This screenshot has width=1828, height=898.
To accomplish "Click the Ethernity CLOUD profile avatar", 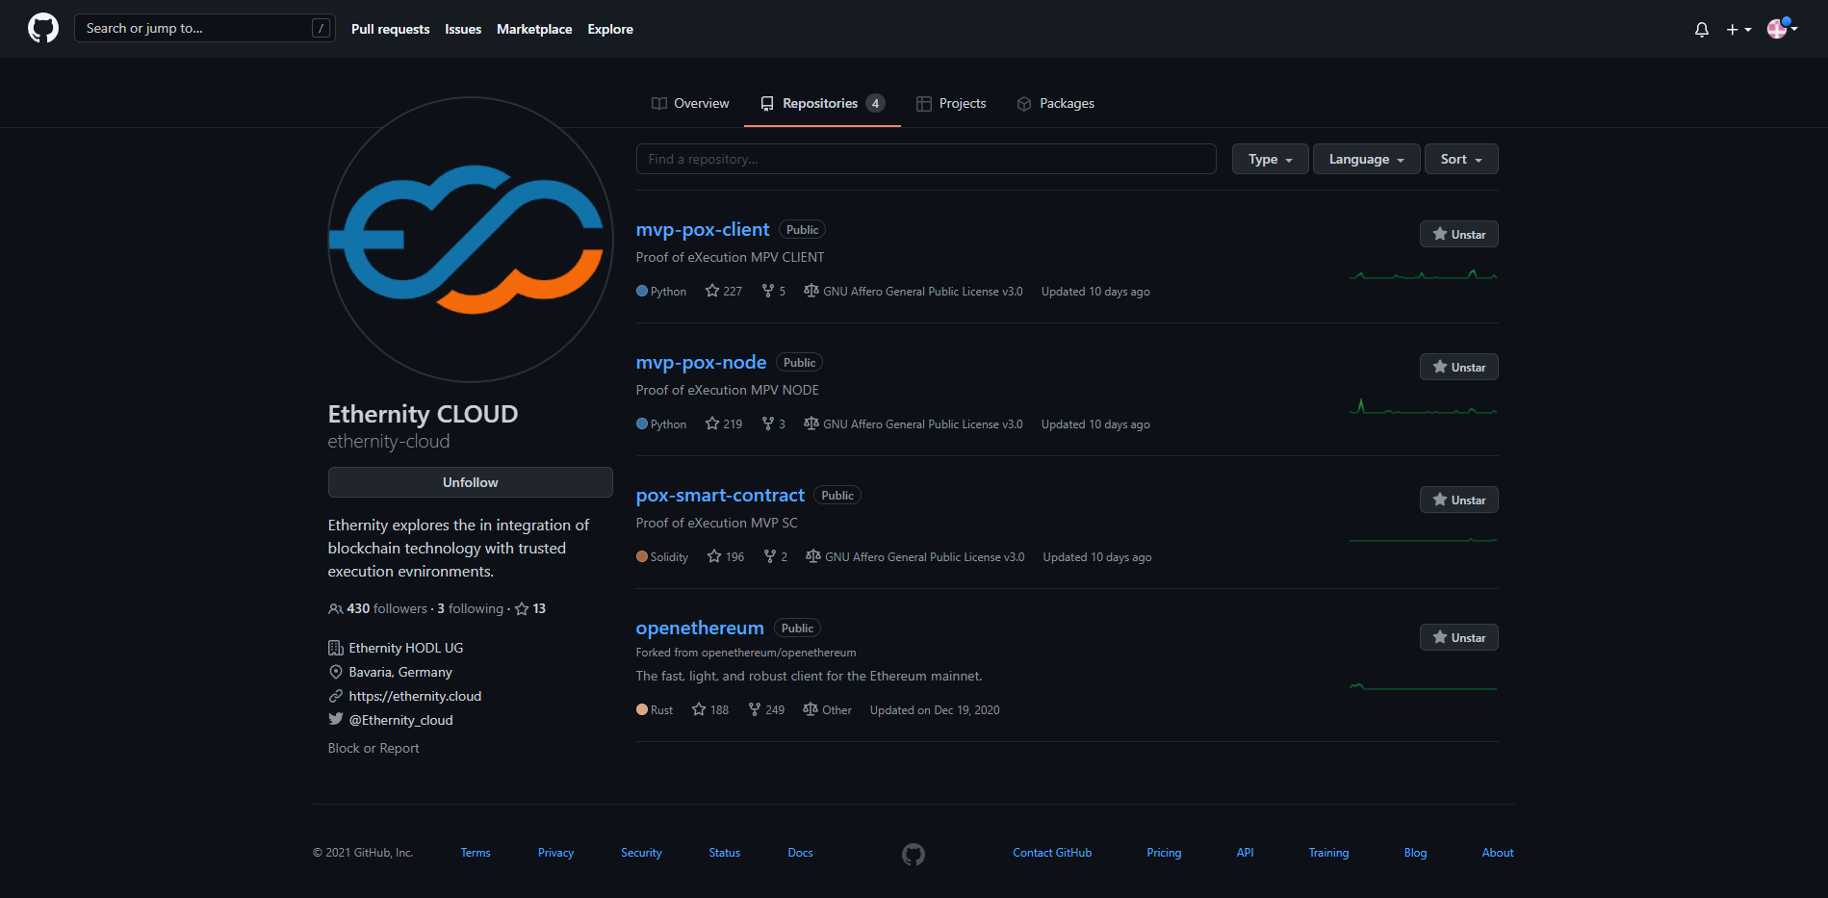I will [471, 240].
